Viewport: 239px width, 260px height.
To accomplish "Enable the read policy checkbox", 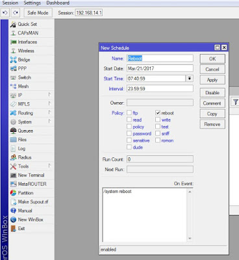I will [x=129, y=120].
